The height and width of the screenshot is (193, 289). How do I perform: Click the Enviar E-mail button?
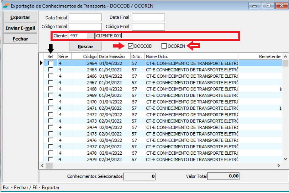pos(20,28)
